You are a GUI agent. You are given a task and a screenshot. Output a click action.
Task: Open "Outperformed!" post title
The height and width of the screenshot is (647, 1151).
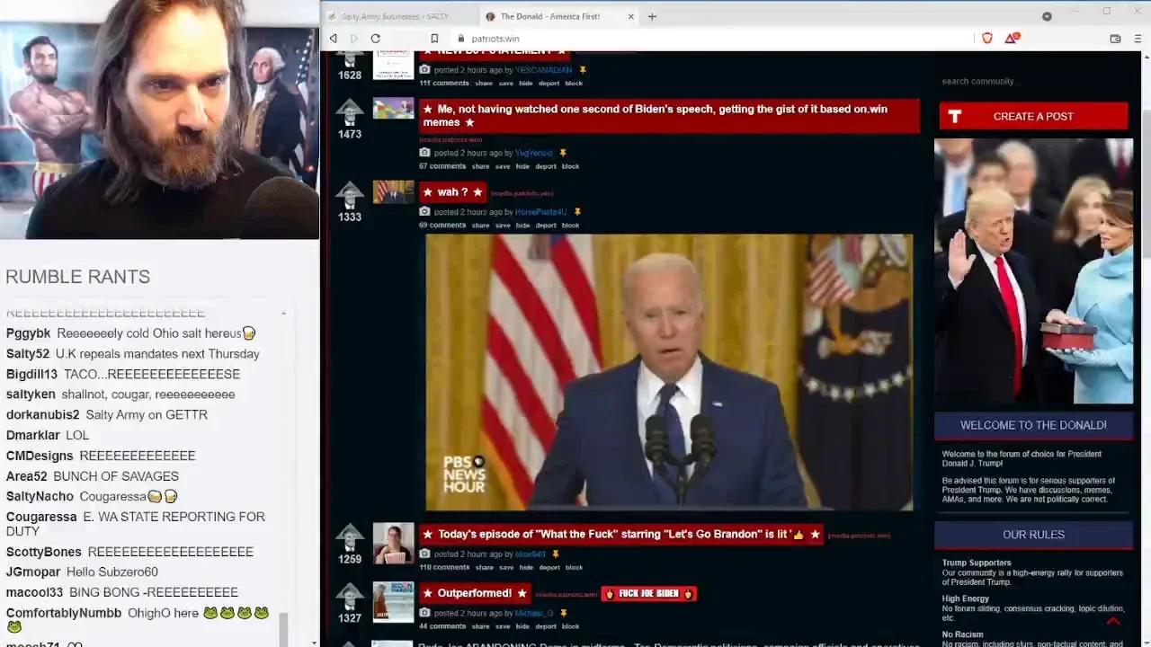[475, 593]
